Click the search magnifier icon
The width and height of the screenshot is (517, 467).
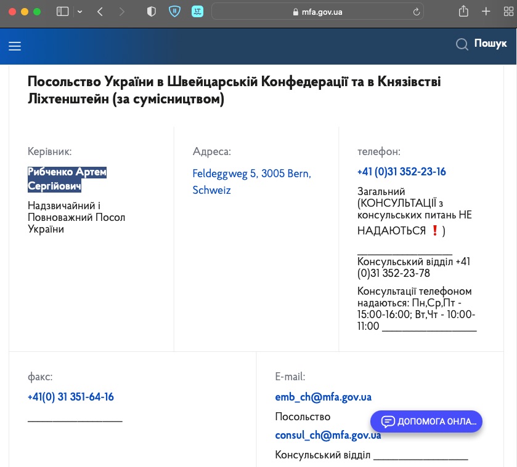462,44
